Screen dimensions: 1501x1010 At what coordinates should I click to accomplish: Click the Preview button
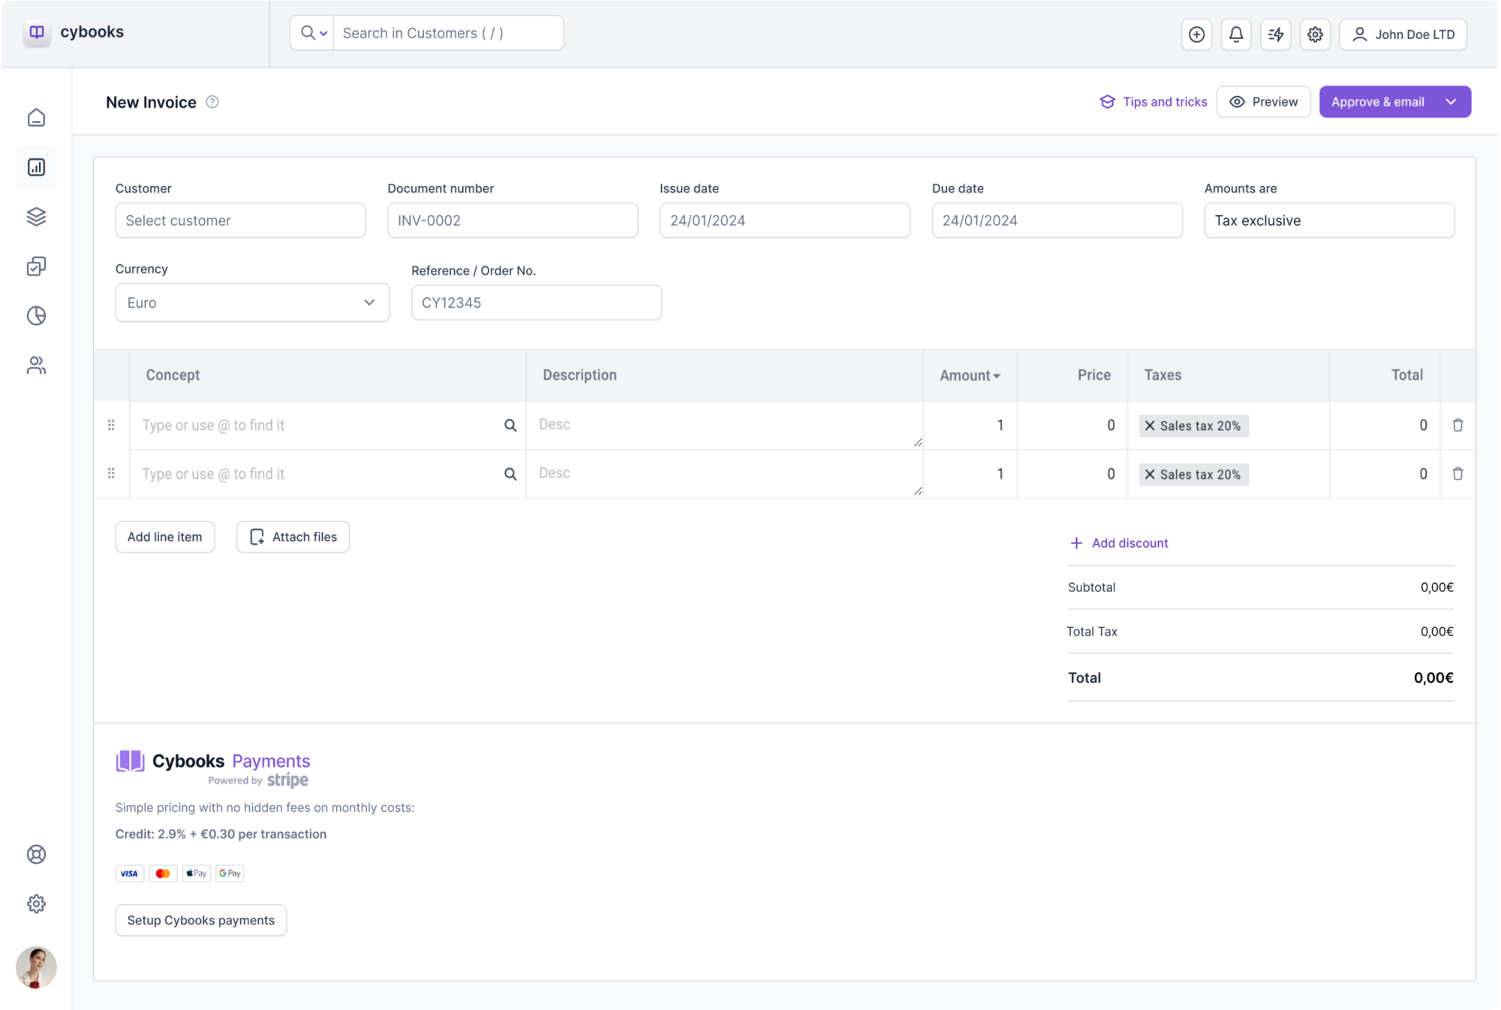[x=1264, y=102]
